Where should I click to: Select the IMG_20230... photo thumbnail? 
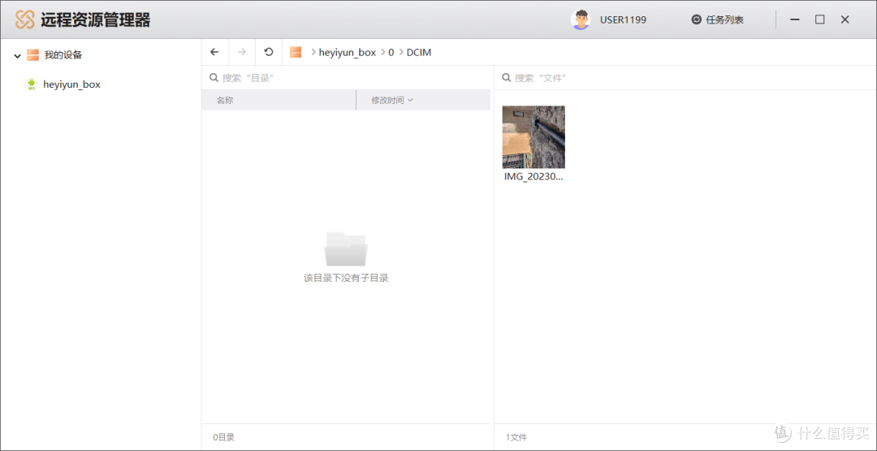click(534, 137)
